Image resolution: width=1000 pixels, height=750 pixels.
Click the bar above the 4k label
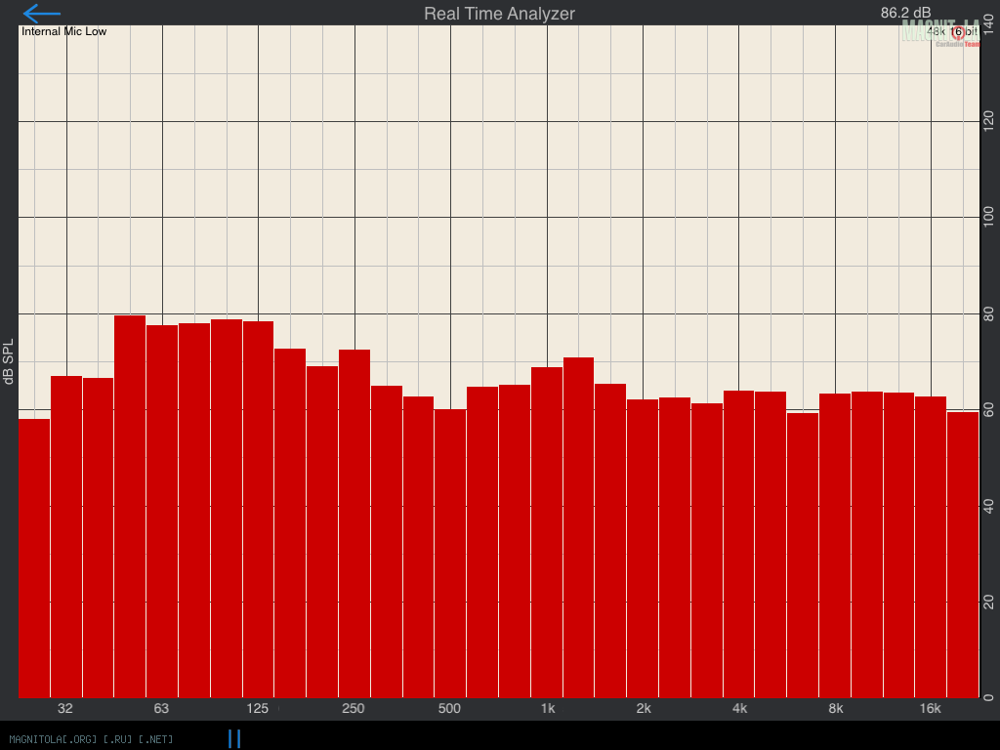pos(738,544)
